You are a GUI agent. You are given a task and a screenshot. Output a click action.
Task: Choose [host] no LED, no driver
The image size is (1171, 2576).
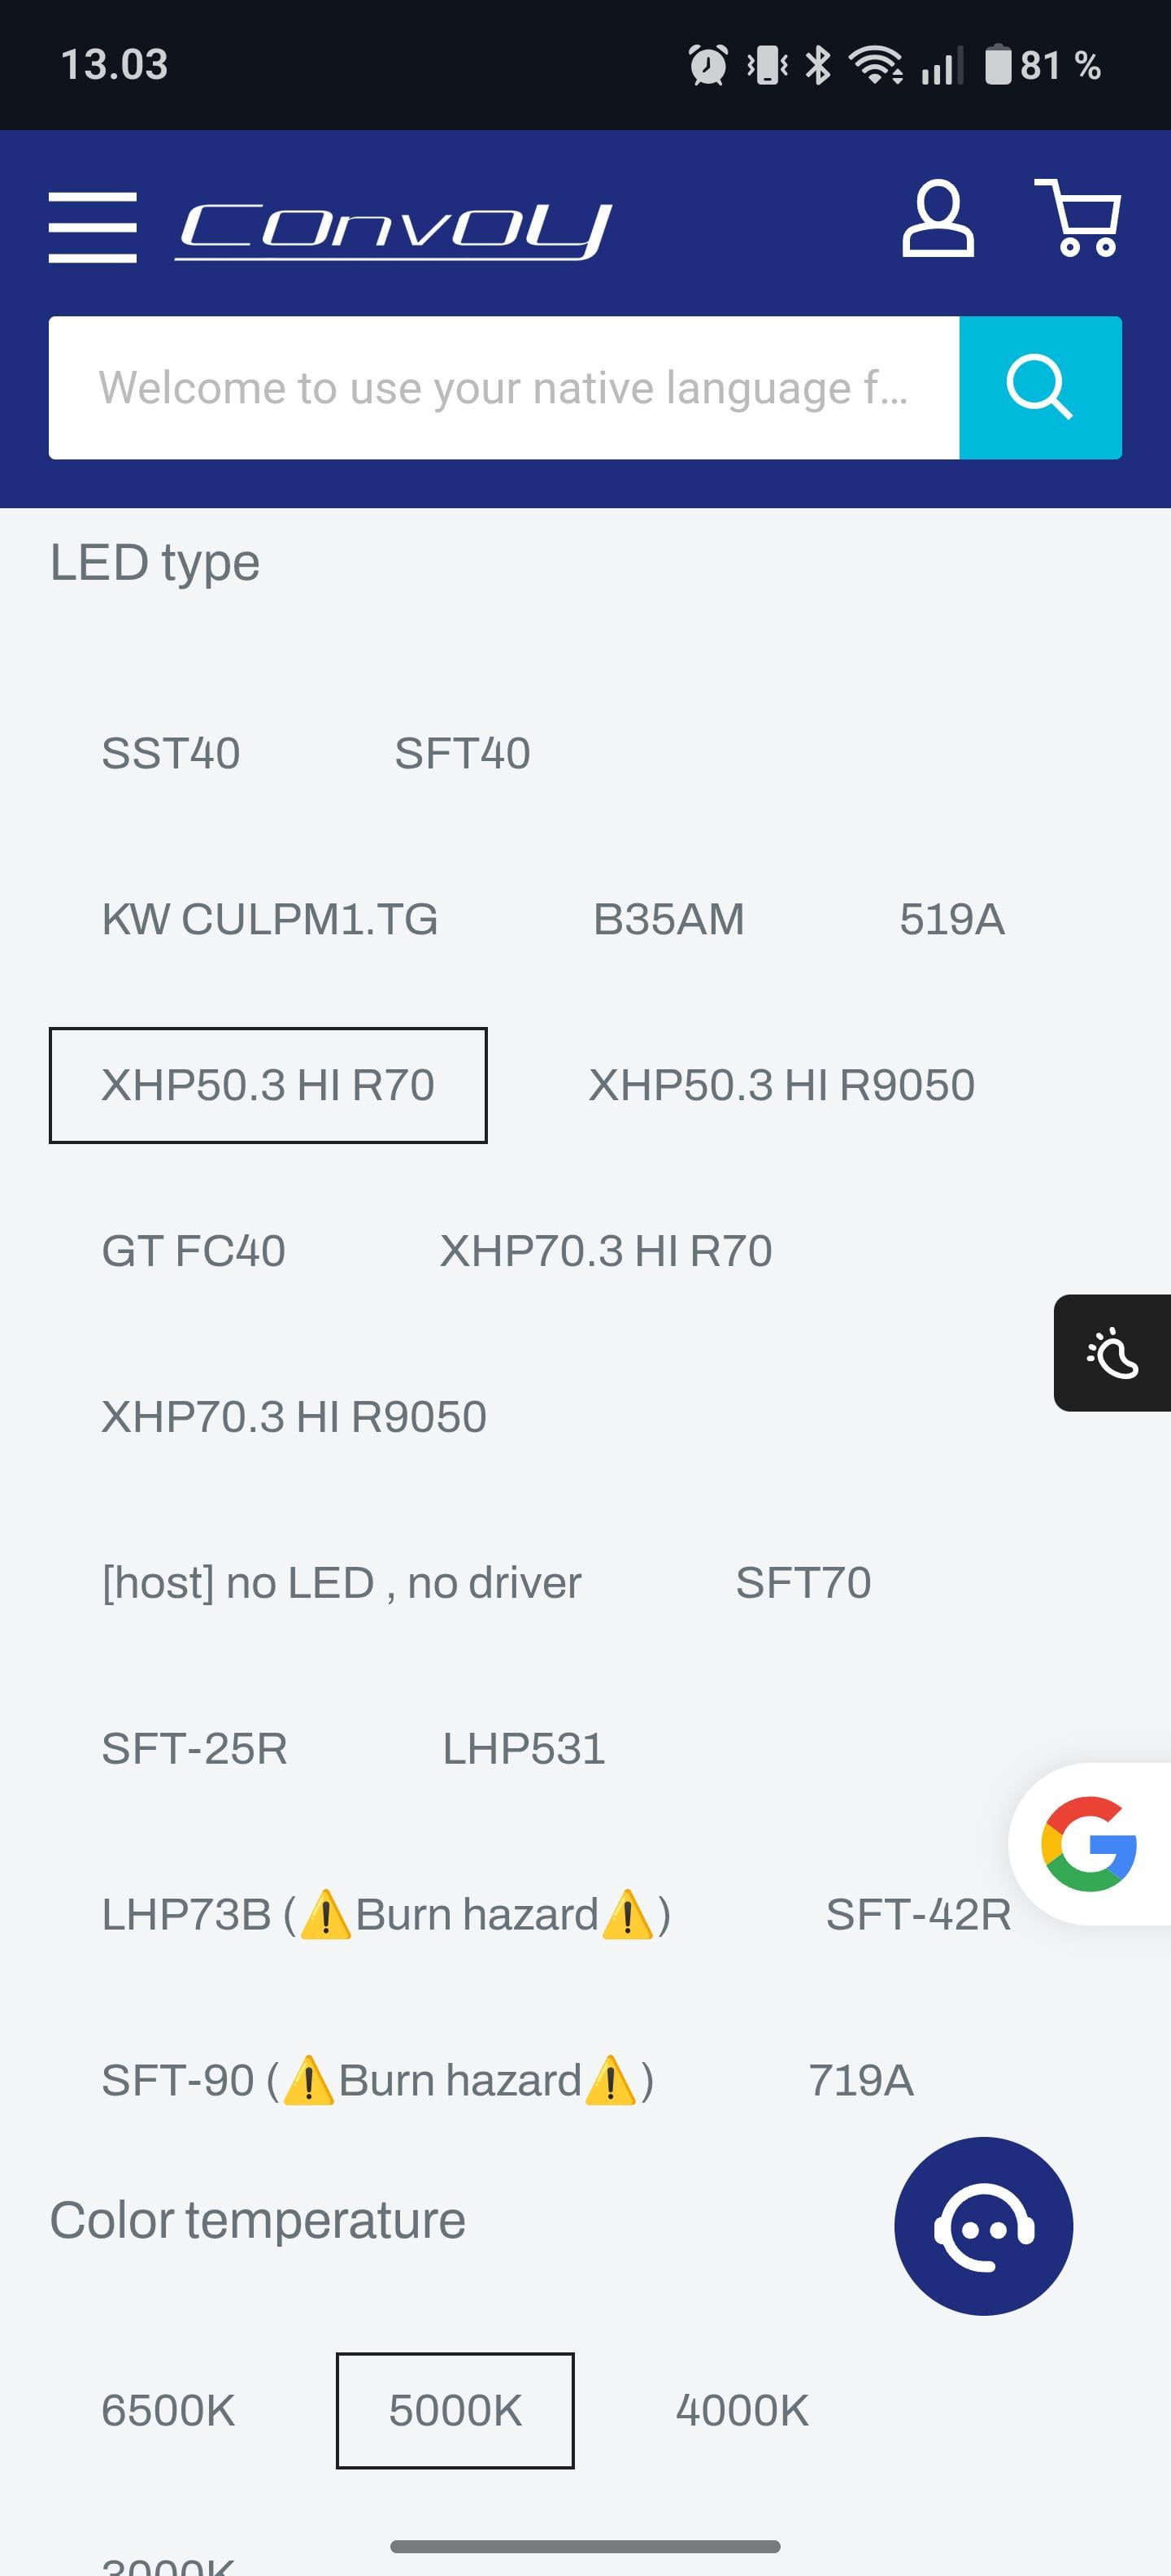(x=341, y=1583)
